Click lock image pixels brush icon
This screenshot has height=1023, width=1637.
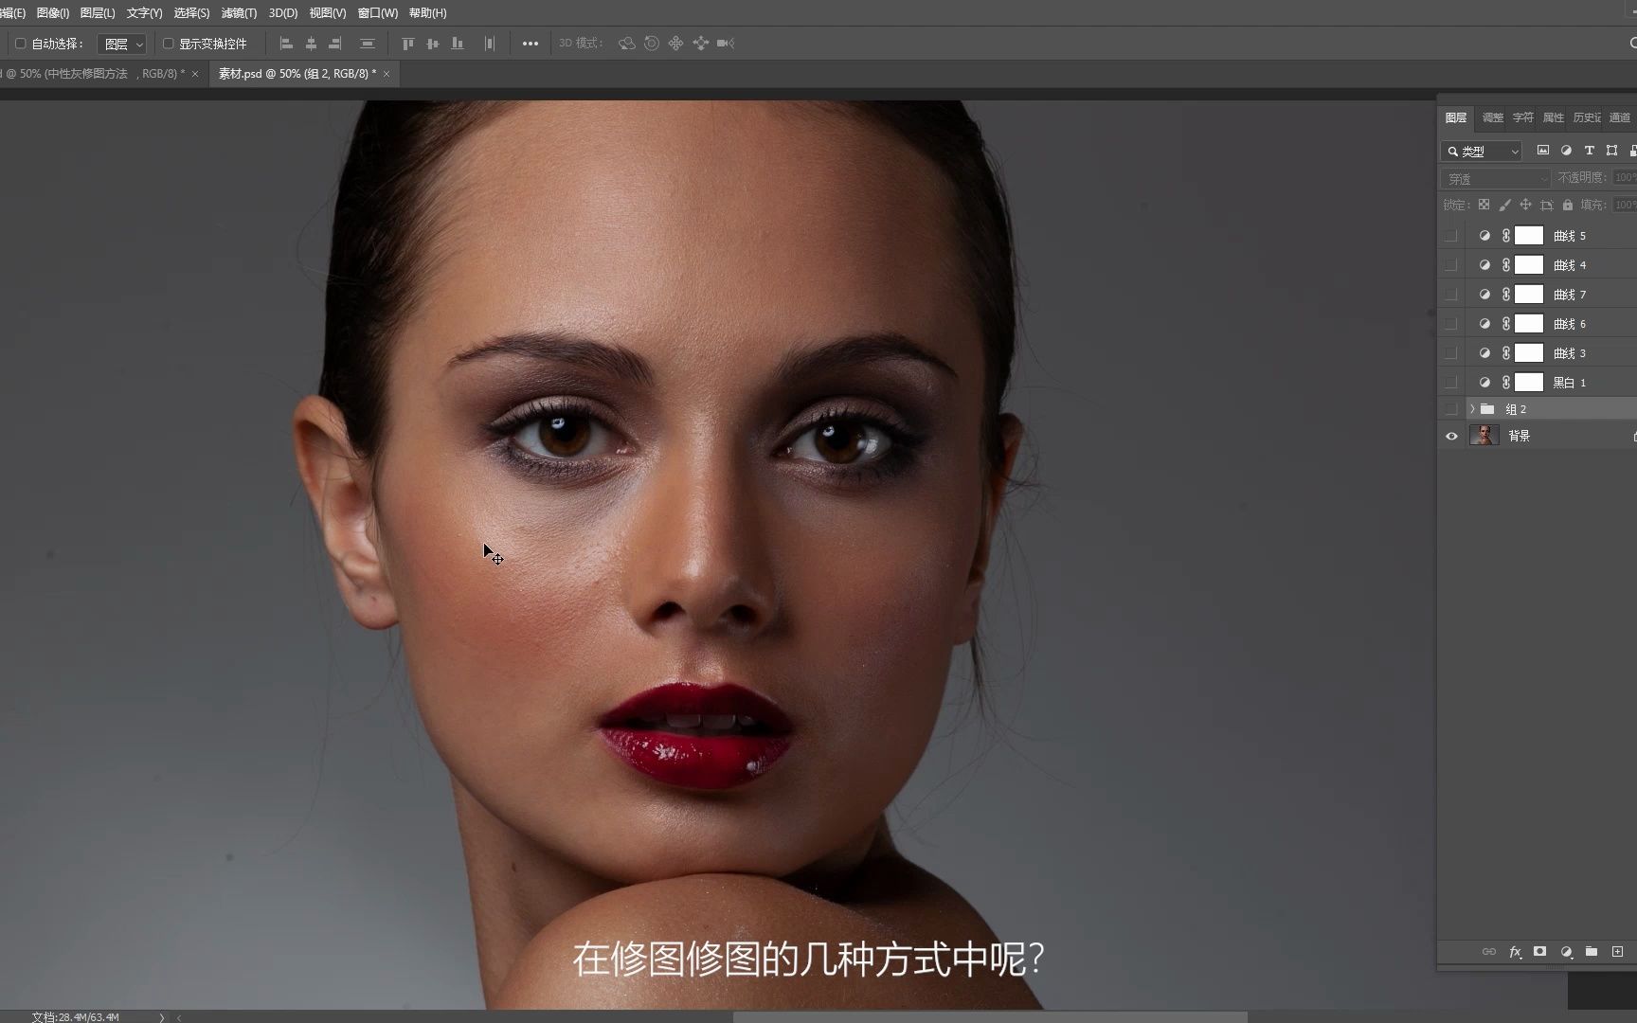[1505, 205]
